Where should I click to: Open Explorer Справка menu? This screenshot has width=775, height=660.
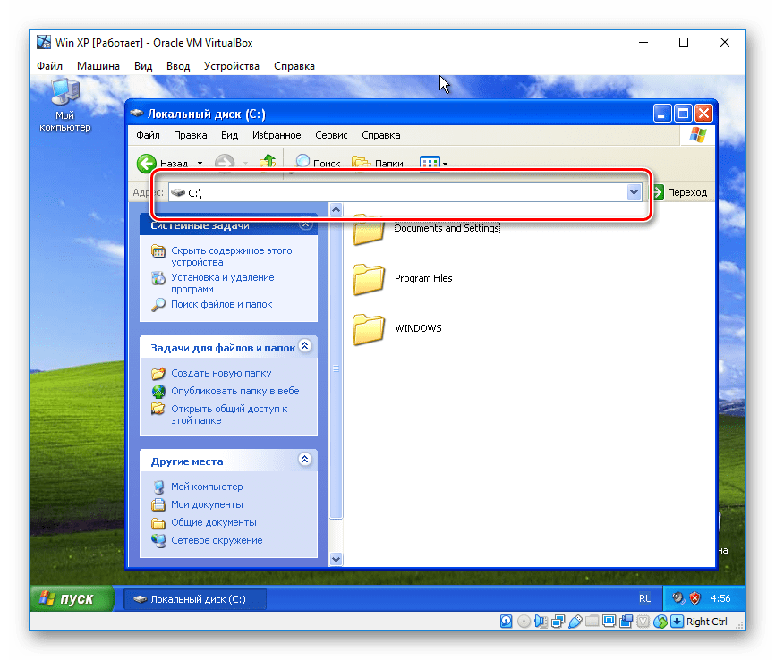point(381,135)
